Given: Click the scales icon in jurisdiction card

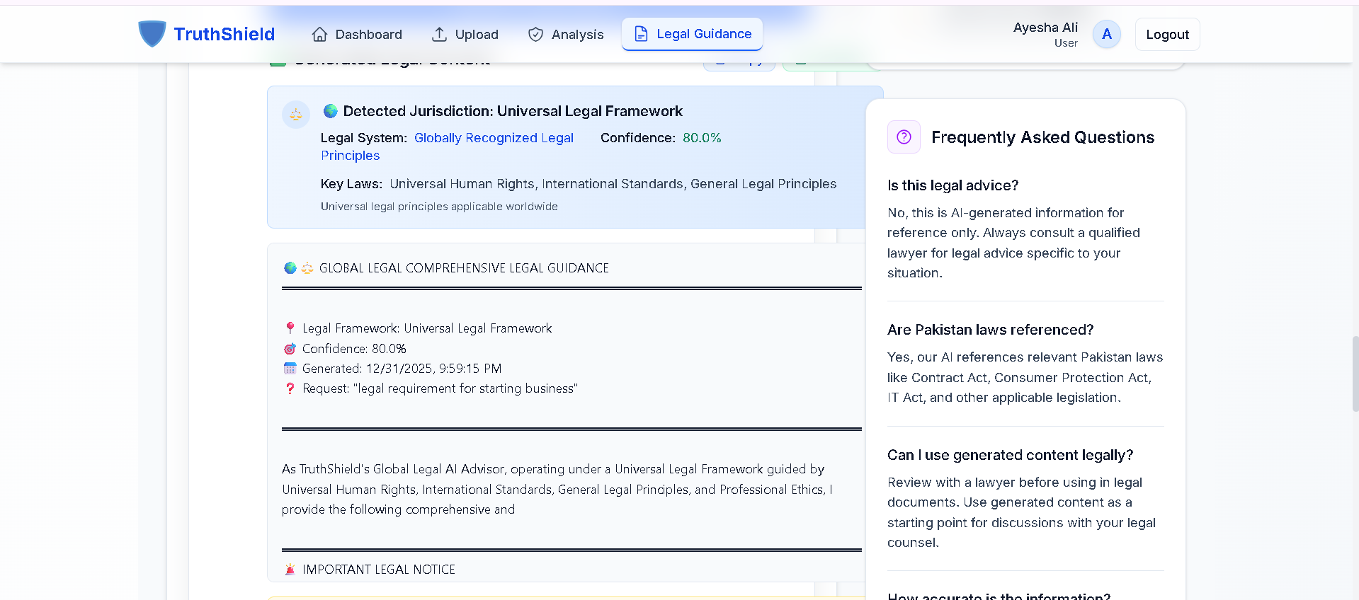Looking at the screenshot, I should click(296, 114).
